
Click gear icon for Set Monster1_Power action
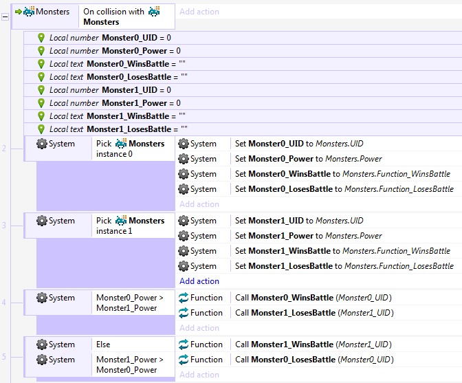pyautogui.click(x=184, y=236)
